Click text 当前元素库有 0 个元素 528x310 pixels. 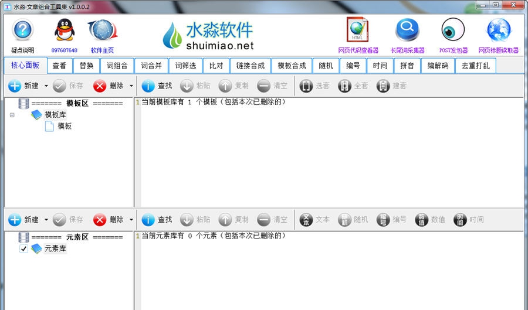tap(179, 236)
